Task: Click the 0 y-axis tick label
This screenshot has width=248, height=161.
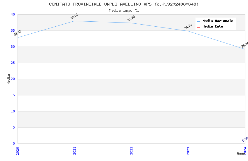Action: (x=14, y=143)
